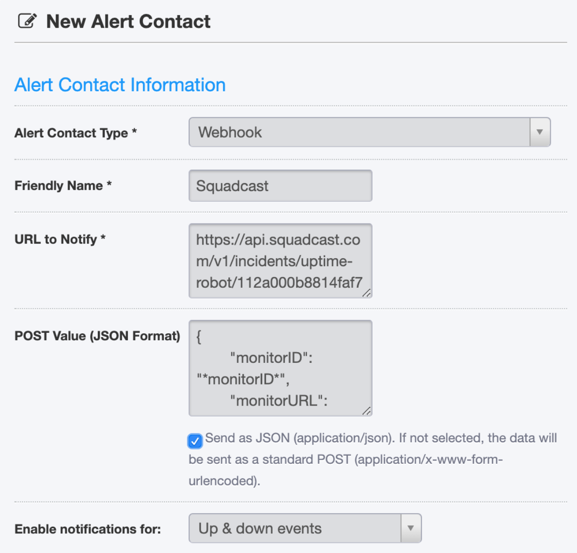Click the Send as JSON description text
The height and width of the screenshot is (553, 577).
pos(373,460)
